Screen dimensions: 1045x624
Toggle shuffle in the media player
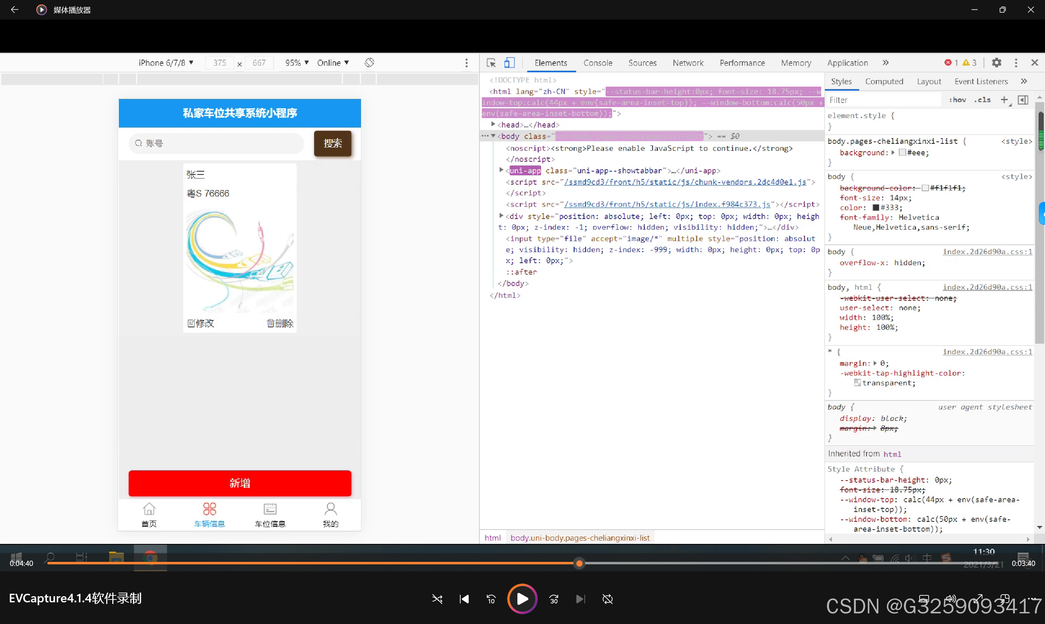[x=437, y=599]
